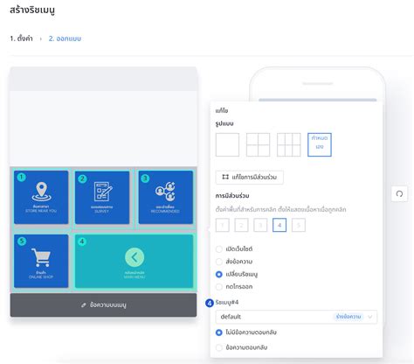
Task: Choose the six-area grid layout template
Action: pos(289,144)
